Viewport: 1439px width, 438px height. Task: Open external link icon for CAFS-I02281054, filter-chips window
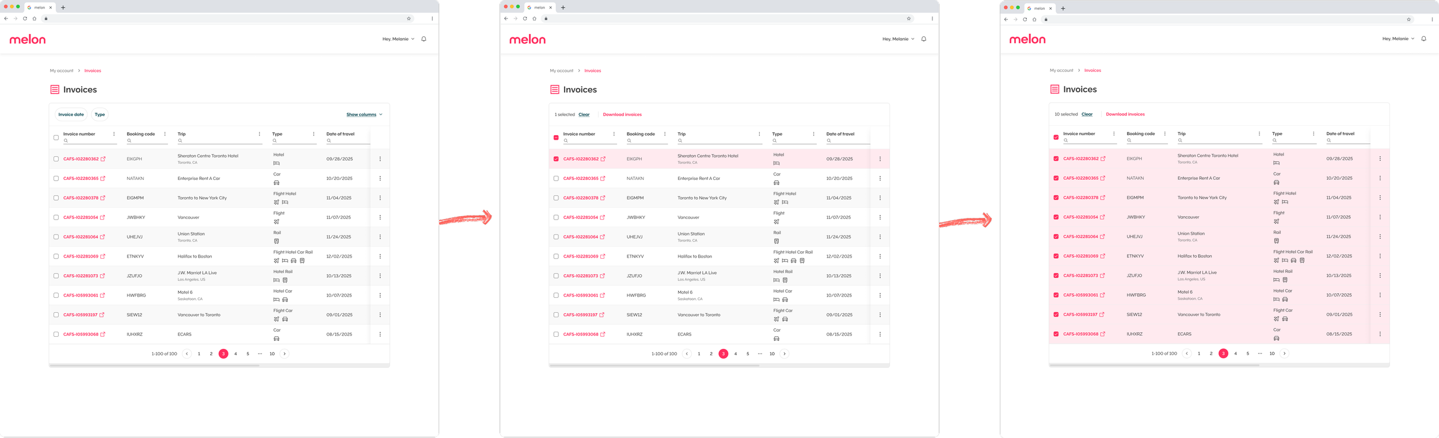pyautogui.click(x=102, y=217)
